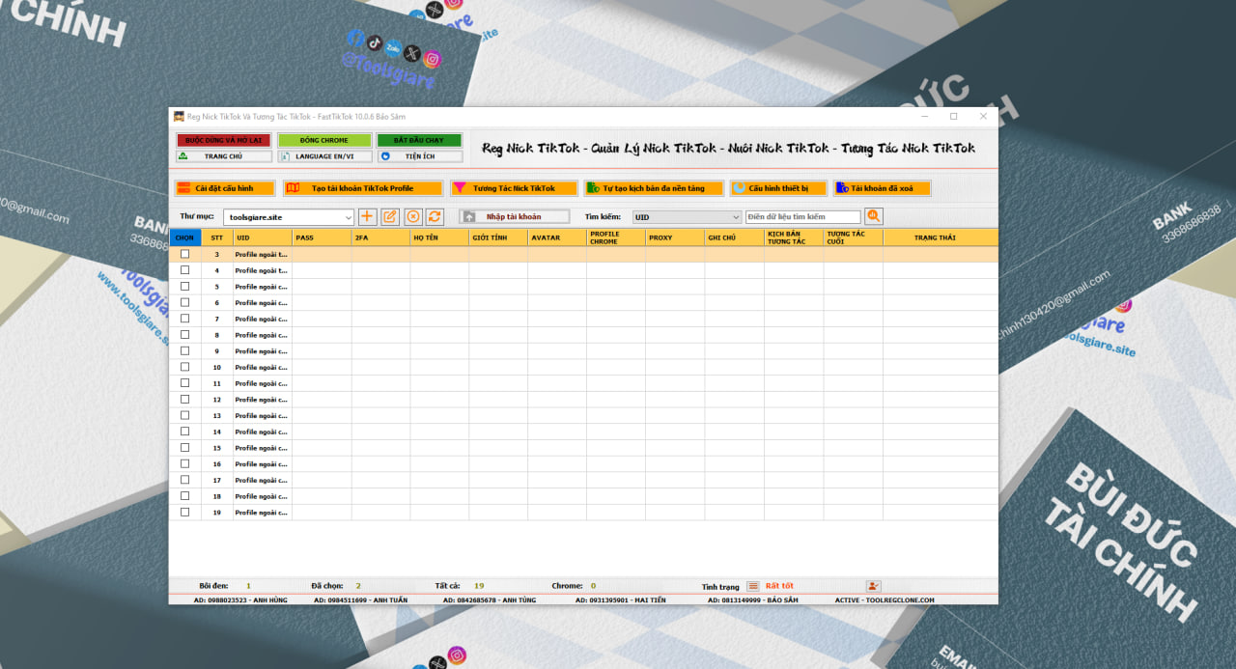Click the Trang chủ button
This screenshot has width=1236, height=669.
coord(223,155)
